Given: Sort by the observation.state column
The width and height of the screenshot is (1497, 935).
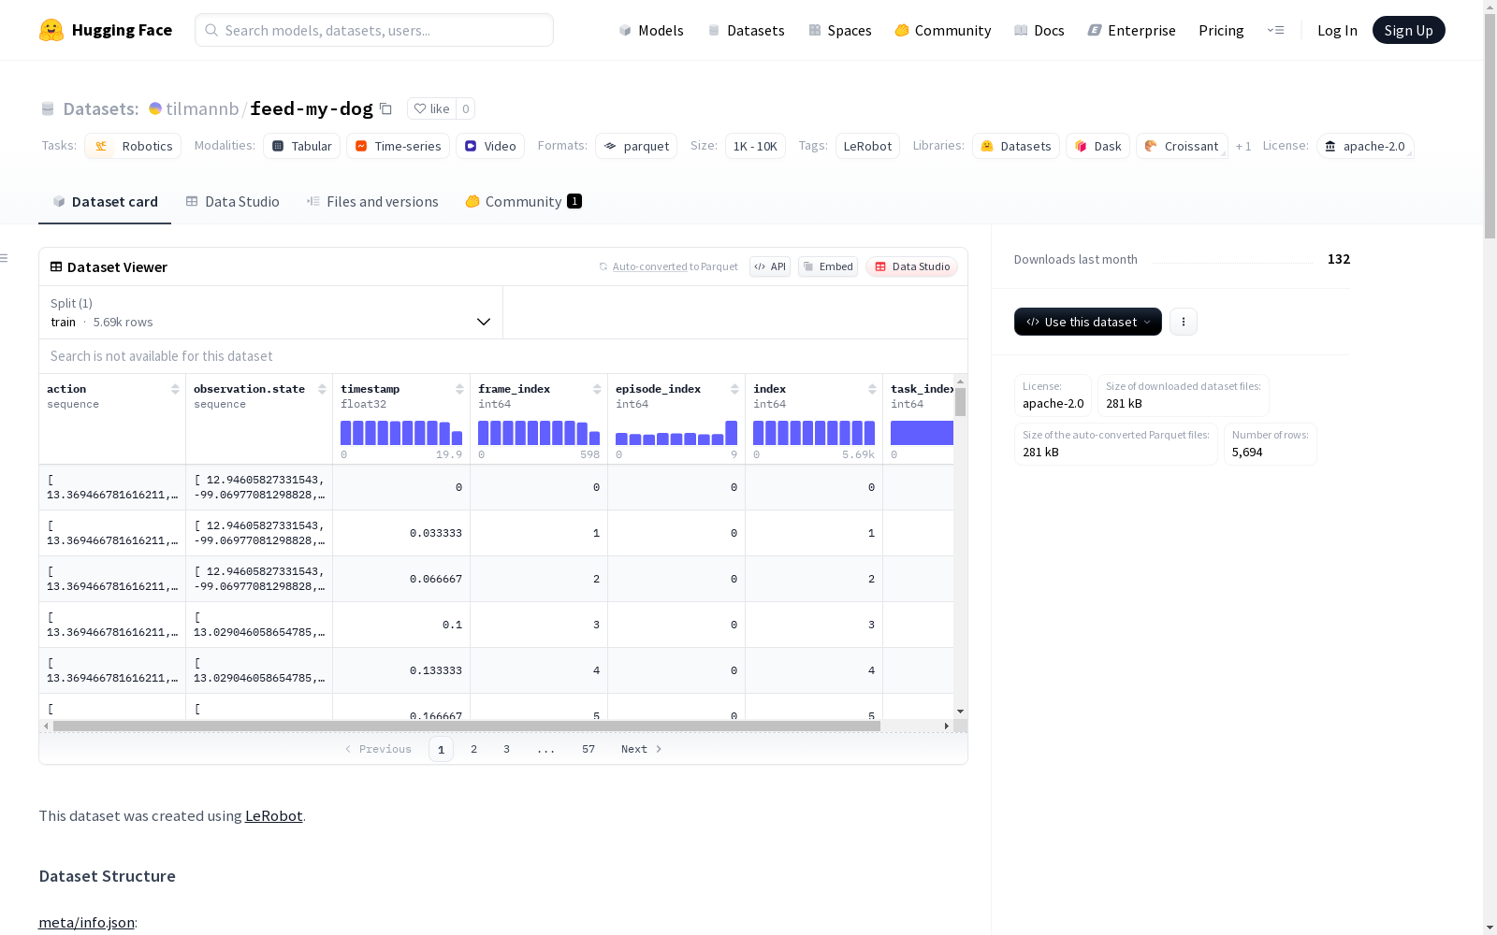Looking at the screenshot, I should click(322, 389).
